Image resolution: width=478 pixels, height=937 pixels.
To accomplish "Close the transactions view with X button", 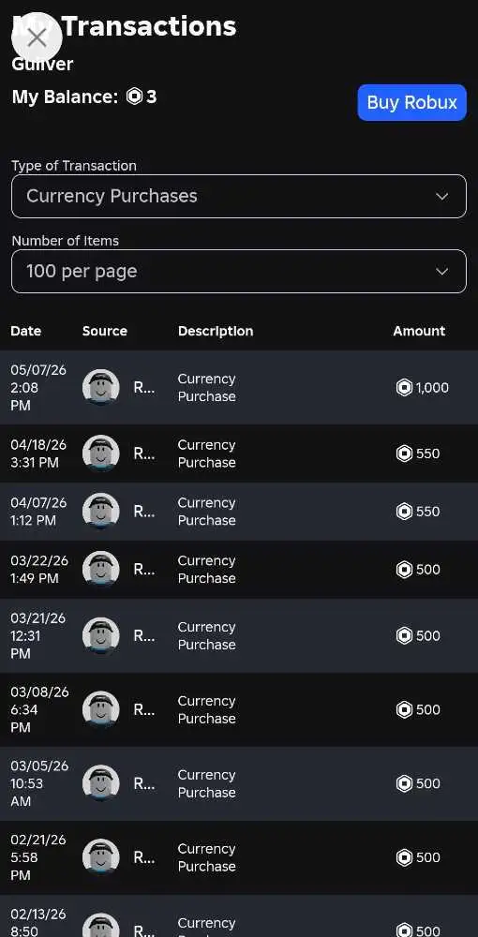I will (37, 37).
